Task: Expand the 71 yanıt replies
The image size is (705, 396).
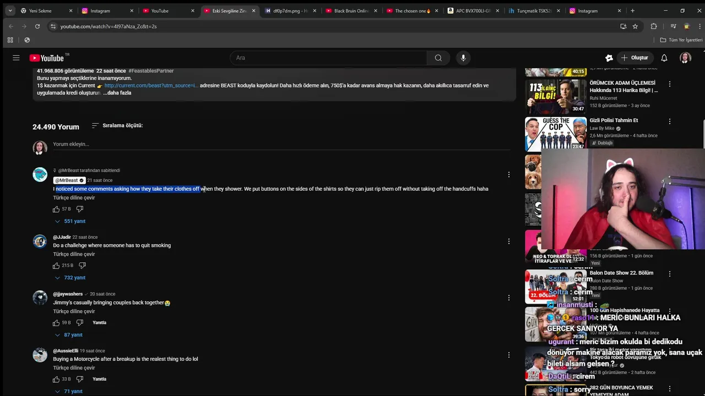Action: click(x=68, y=392)
